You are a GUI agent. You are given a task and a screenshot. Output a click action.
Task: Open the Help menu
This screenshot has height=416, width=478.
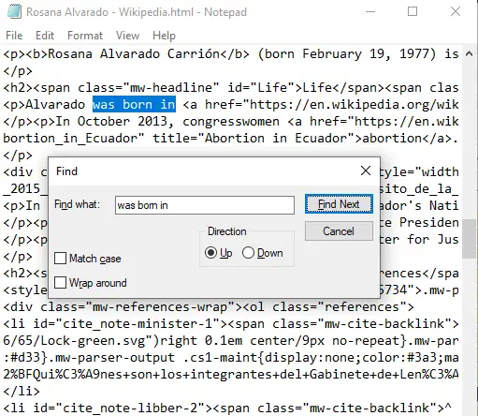pos(164,36)
